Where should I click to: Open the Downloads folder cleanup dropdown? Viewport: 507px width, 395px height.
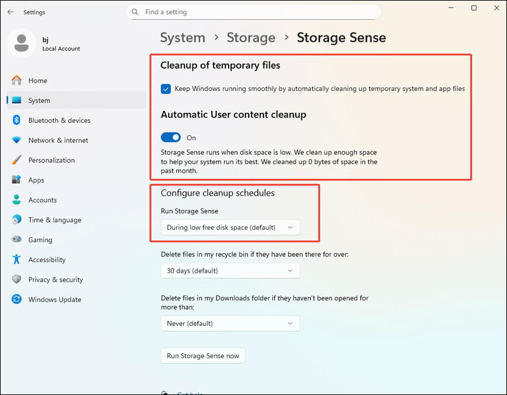point(230,323)
